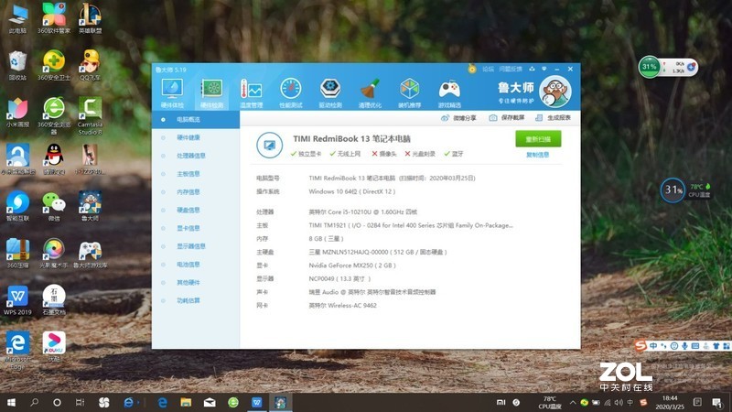Open WPS 2019 desktop shortcut

[17, 300]
